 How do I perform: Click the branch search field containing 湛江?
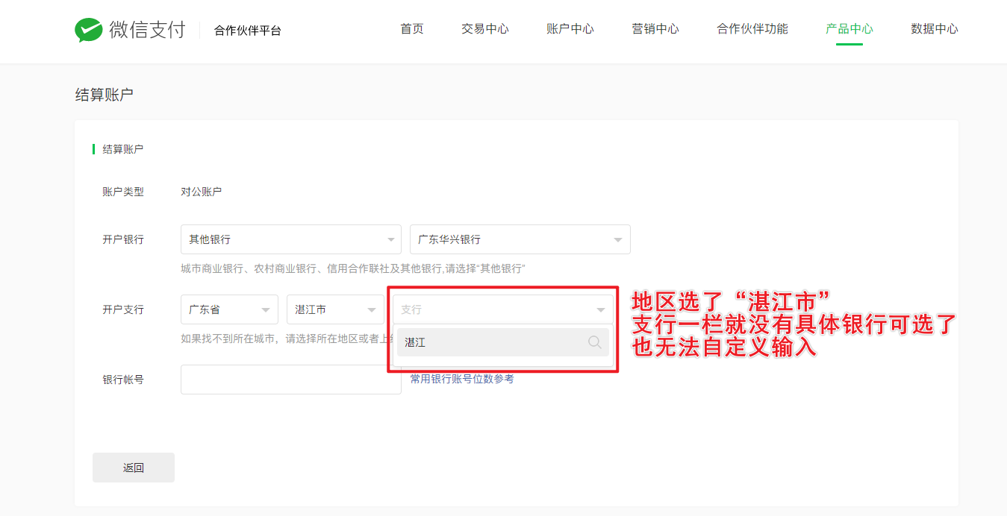coord(503,342)
